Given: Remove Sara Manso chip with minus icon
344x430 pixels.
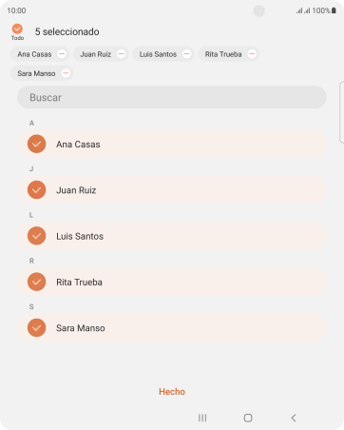Looking at the screenshot, I should tap(66, 73).
